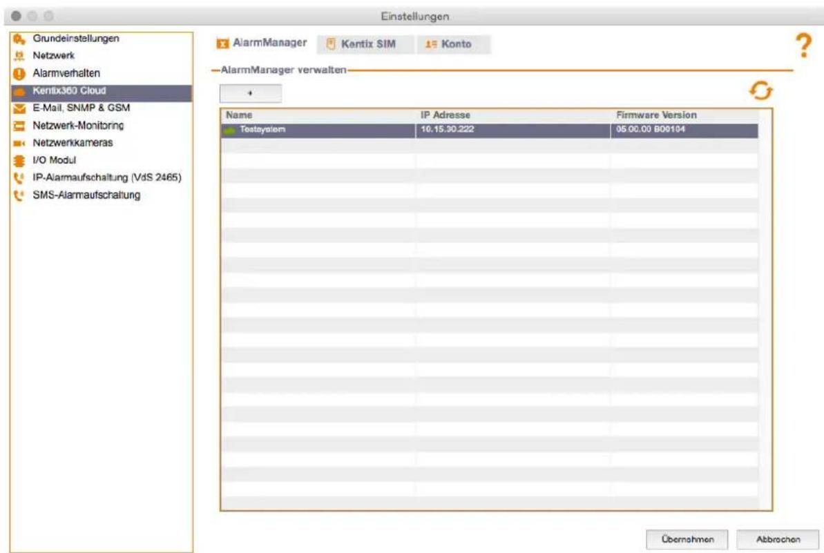Open I/O Modul settings
This screenshot has height=553, width=824.
pyautogui.click(x=54, y=160)
